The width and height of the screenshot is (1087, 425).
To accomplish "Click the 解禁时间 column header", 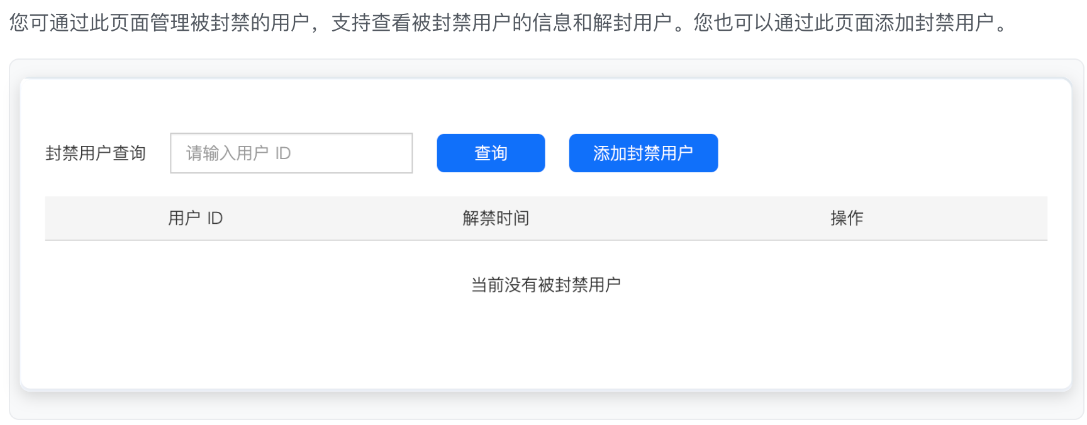I will [496, 218].
